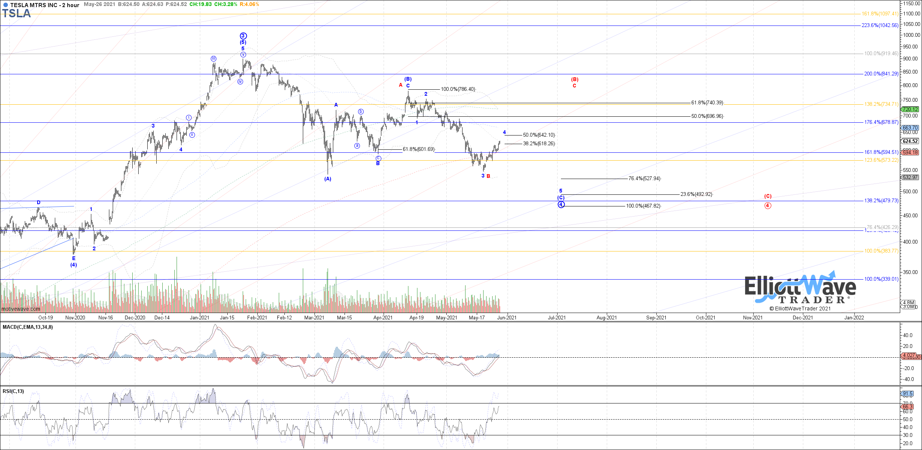Click the circled iii sub-wave label
Viewport: 922px width, 450px height.
(x=213, y=59)
